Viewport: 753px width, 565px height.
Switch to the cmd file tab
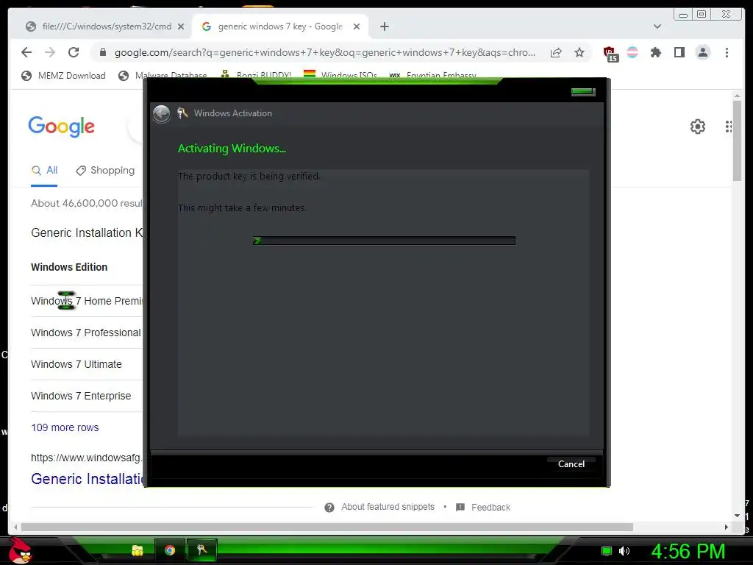[x=106, y=26]
